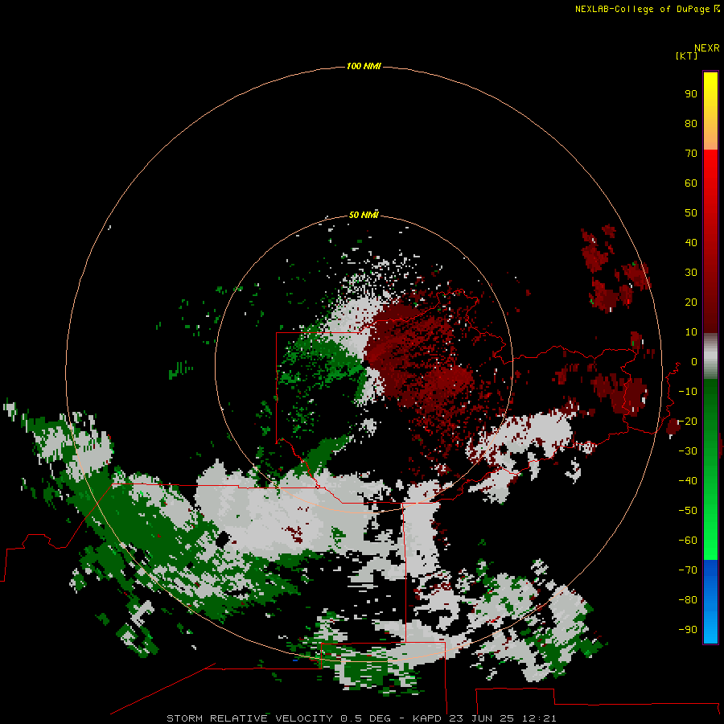Click the -80 value on velocity scale

[688, 600]
